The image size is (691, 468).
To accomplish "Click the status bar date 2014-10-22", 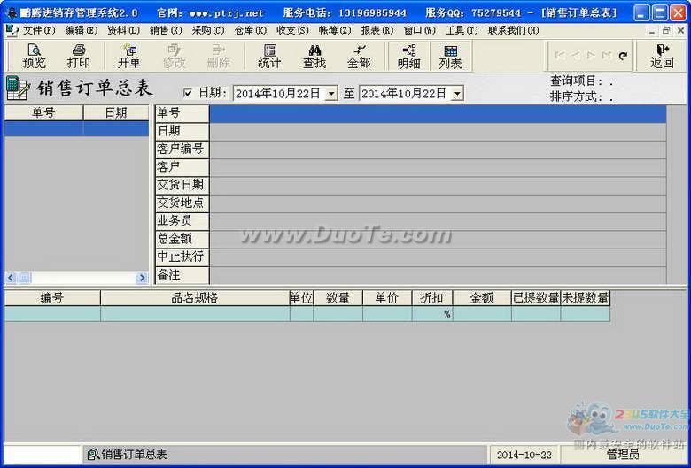I will coord(524,455).
